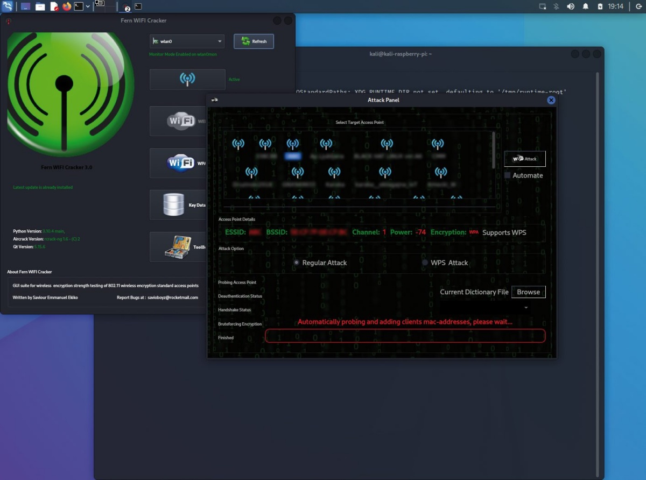Screen dimensions: 646x480
Task: Select Fern taskbar entry with badge 2
Action: coord(126,7)
